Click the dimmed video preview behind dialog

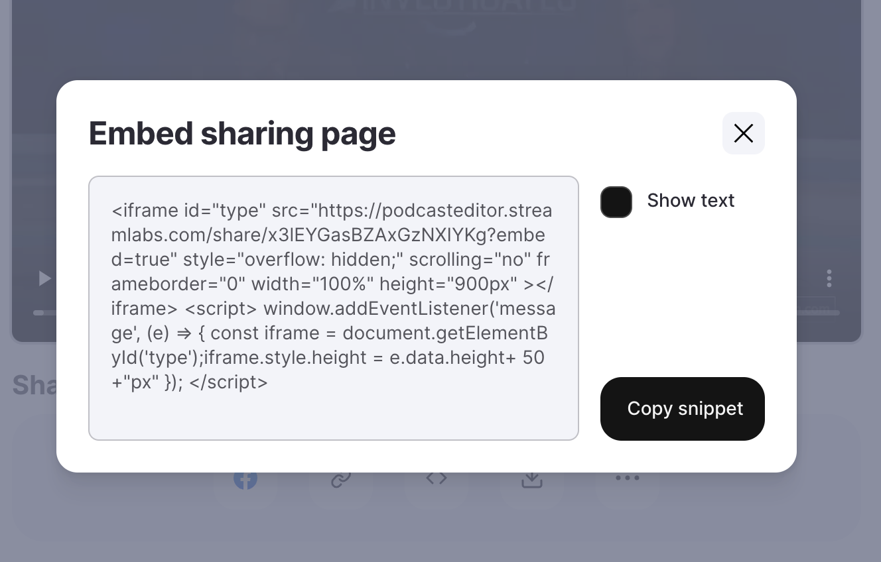click(437, 40)
